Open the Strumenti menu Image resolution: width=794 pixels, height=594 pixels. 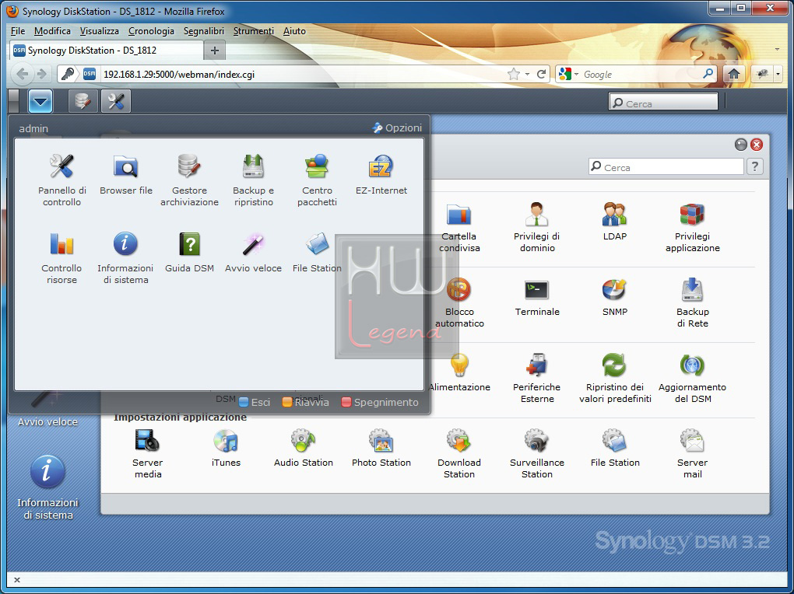point(253,31)
